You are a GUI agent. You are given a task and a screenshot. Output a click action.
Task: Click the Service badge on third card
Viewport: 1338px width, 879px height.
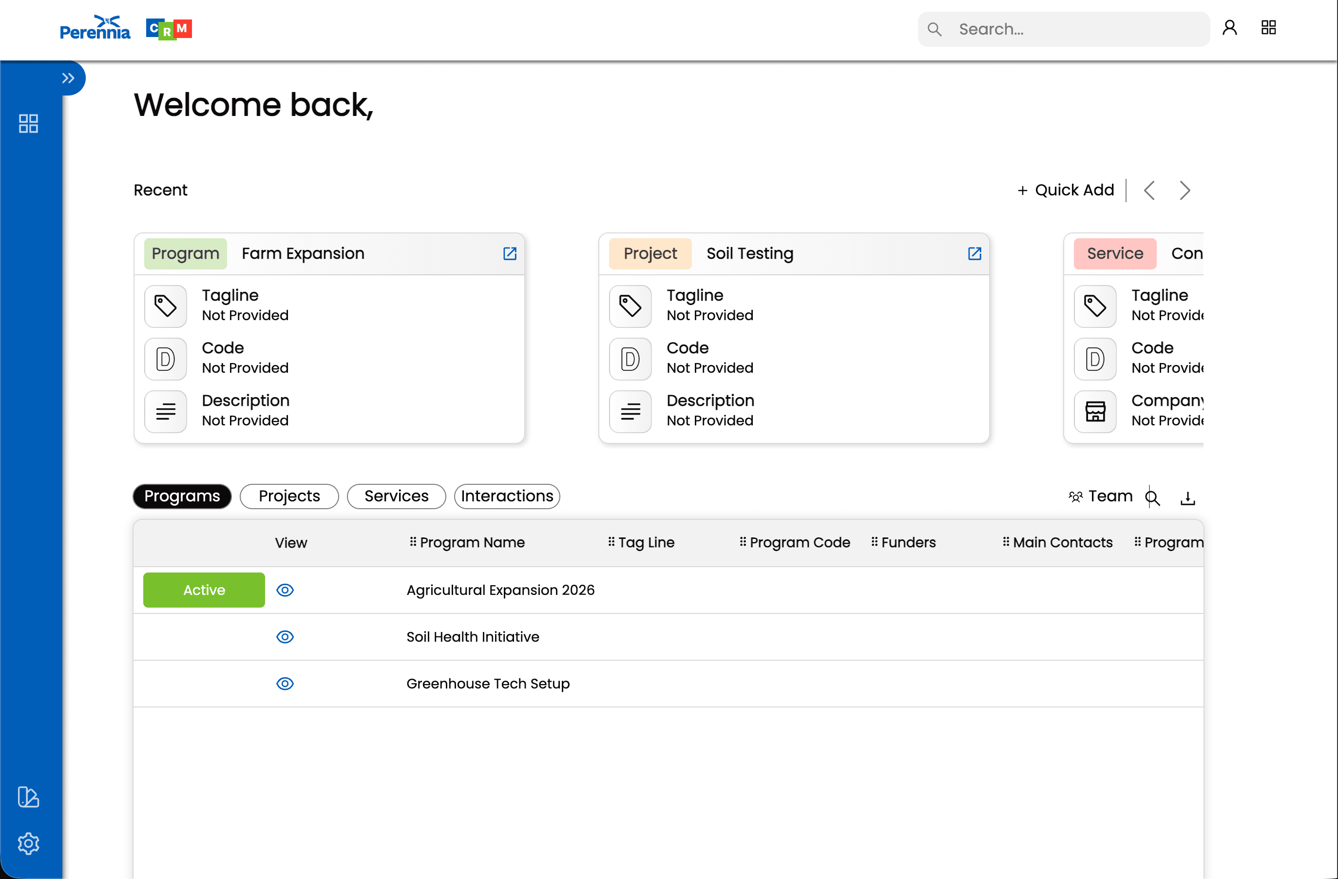[x=1115, y=253]
